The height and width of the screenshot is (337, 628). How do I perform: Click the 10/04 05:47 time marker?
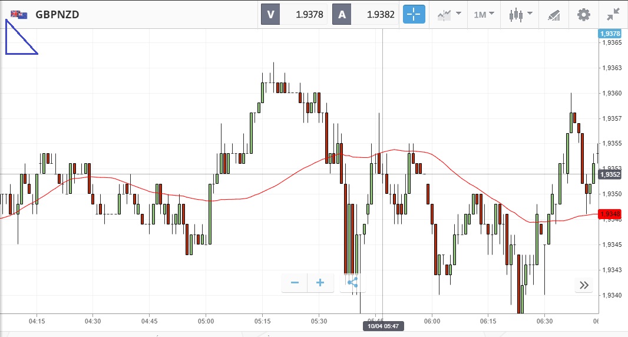[383, 326]
